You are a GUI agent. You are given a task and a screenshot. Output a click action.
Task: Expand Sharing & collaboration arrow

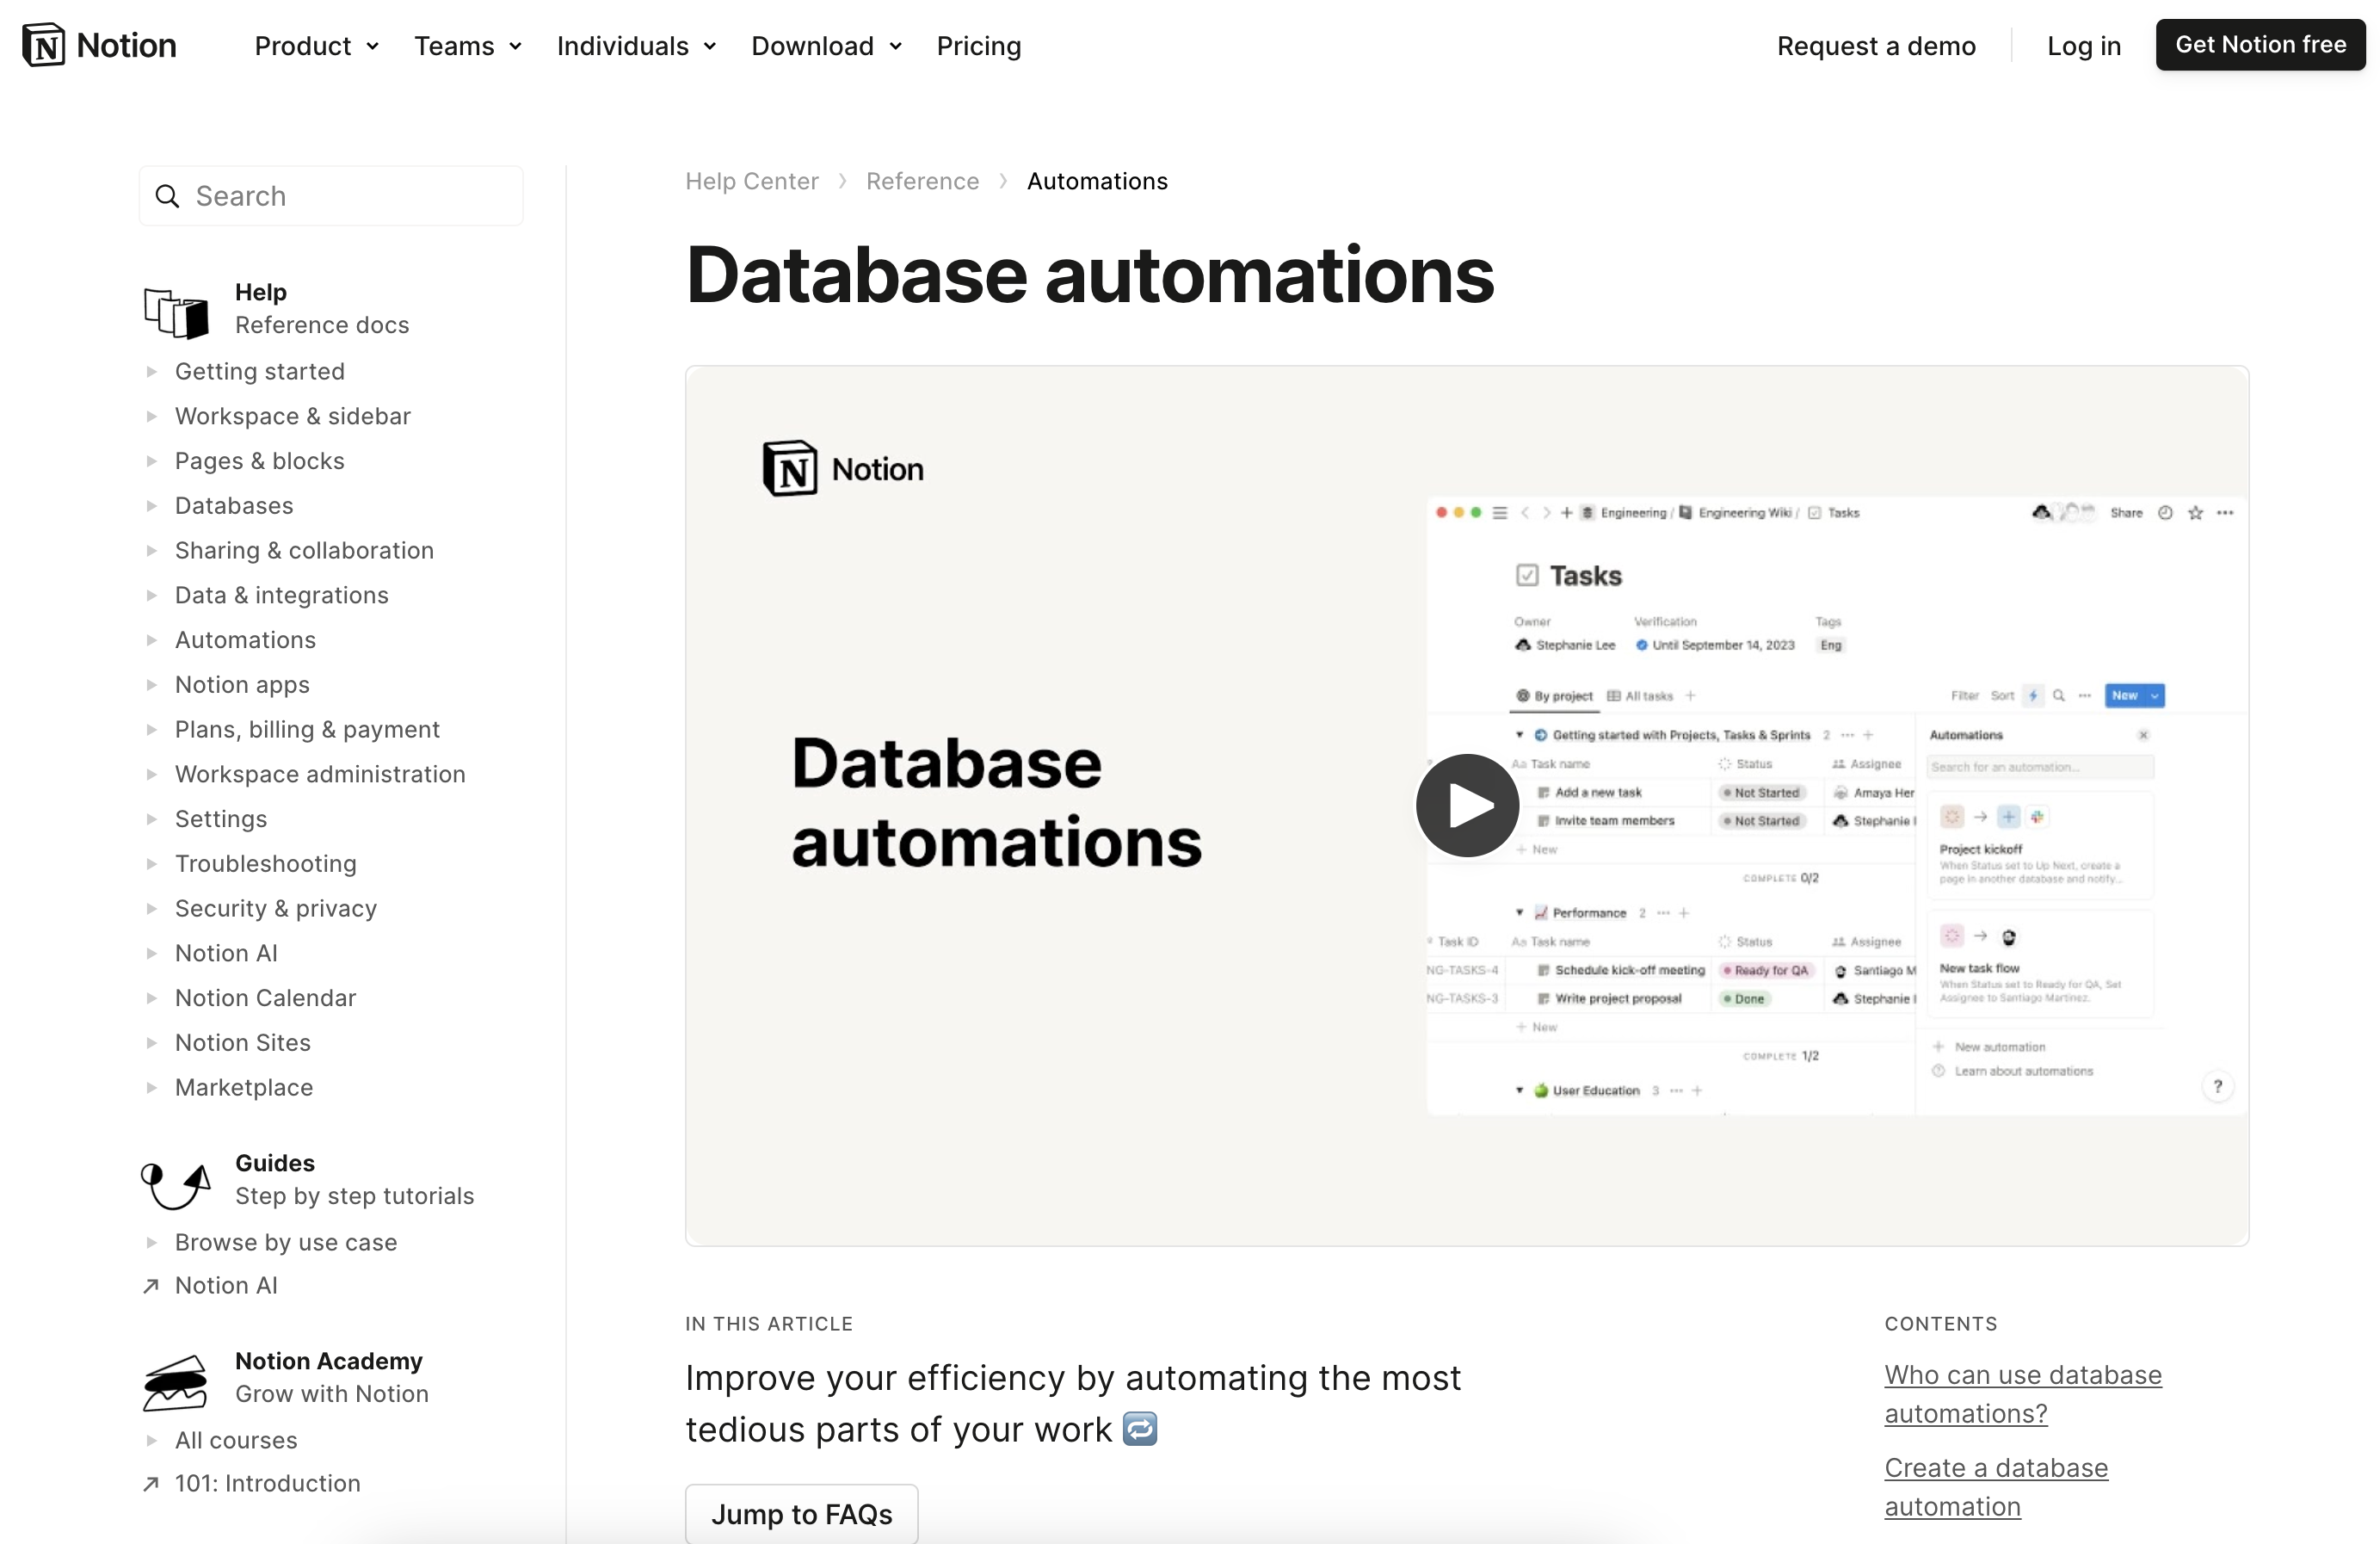(x=152, y=551)
